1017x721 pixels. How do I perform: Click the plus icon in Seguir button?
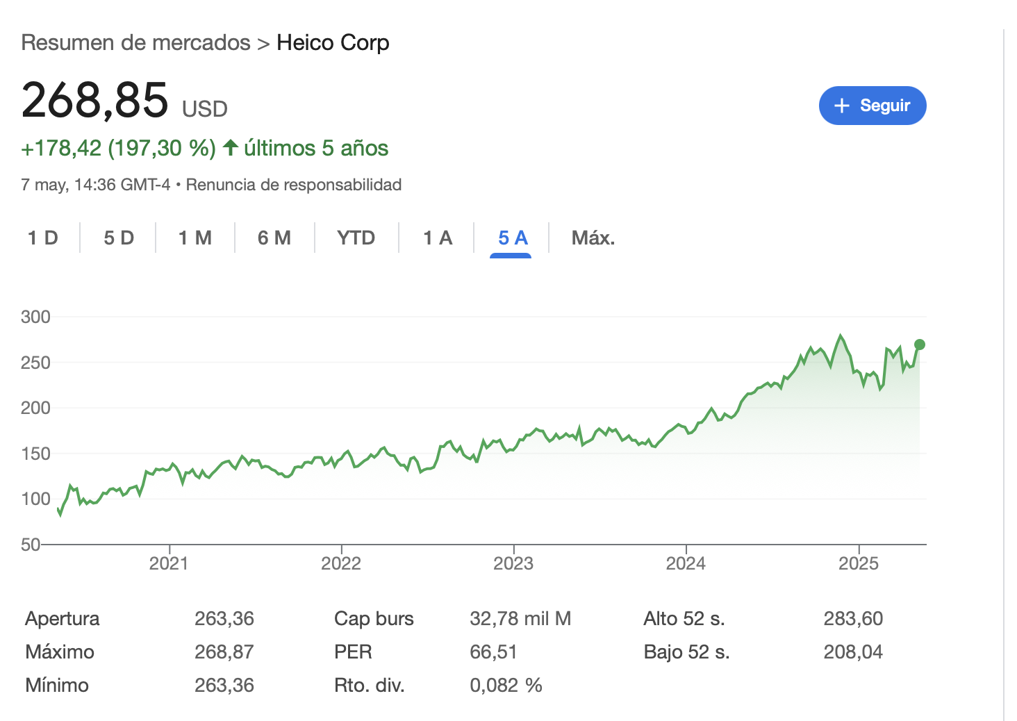(x=842, y=106)
